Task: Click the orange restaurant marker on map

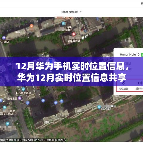Action: pyautogui.click(x=32, y=26)
